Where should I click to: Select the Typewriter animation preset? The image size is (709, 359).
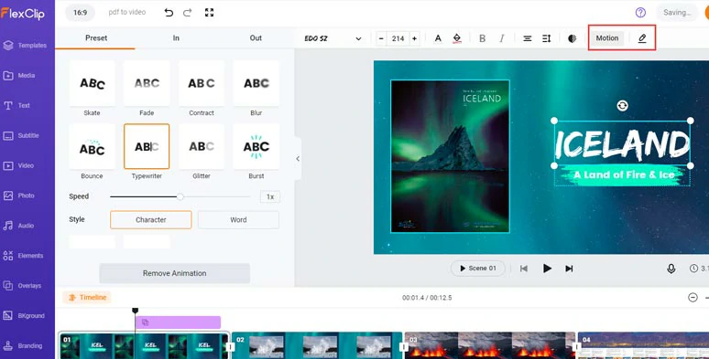[x=147, y=146]
